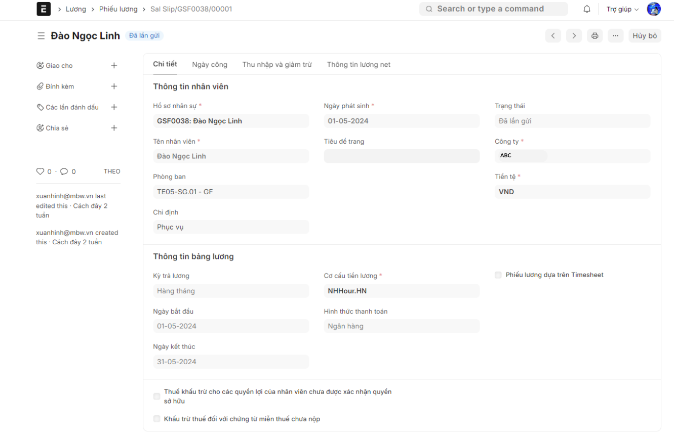Like the document with heart icon

point(41,171)
